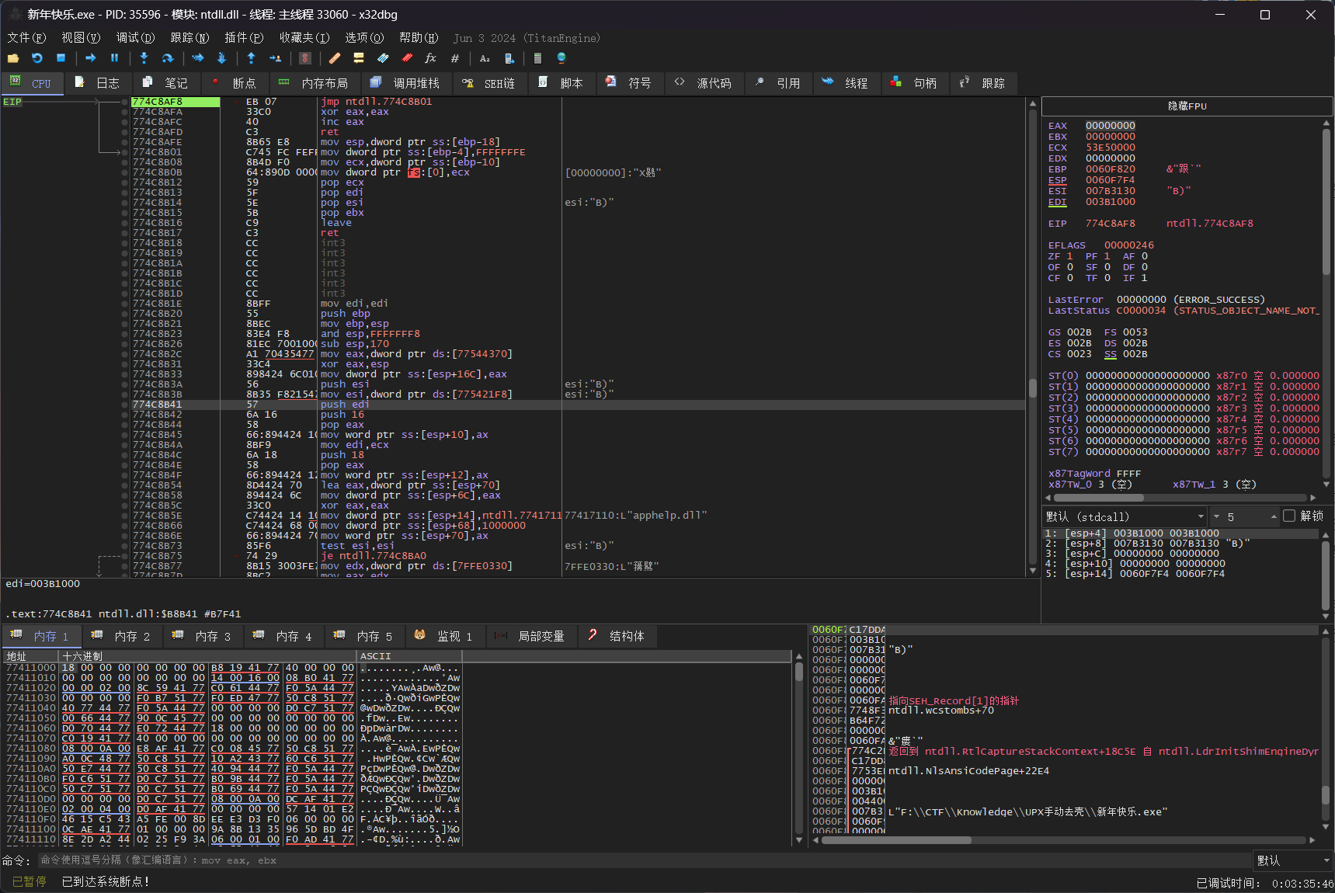
Task: Open variables with the hash icon
Action: (x=455, y=58)
